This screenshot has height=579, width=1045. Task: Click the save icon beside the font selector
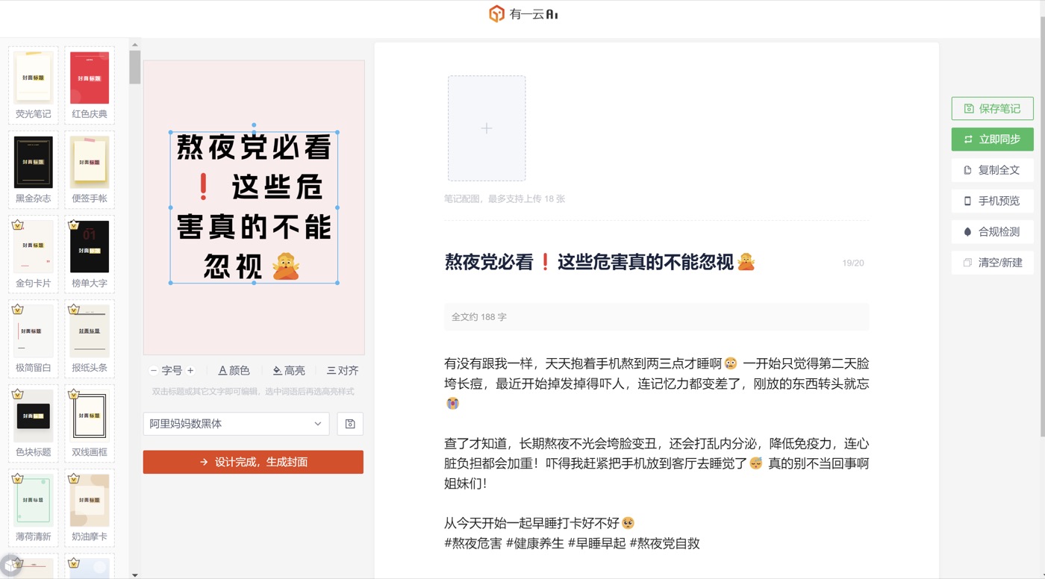pyautogui.click(x=350, y=424)
